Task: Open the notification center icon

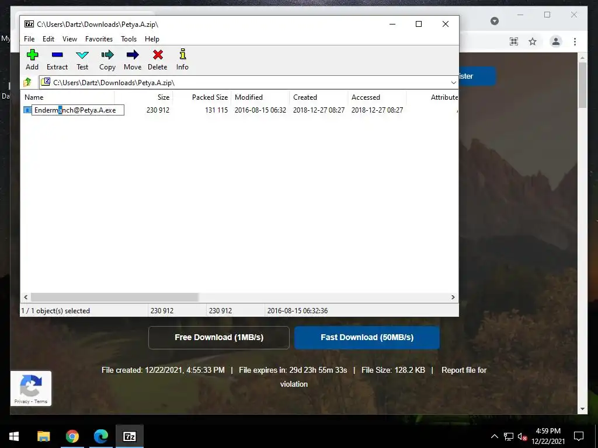Action: [x=579, y=436]
